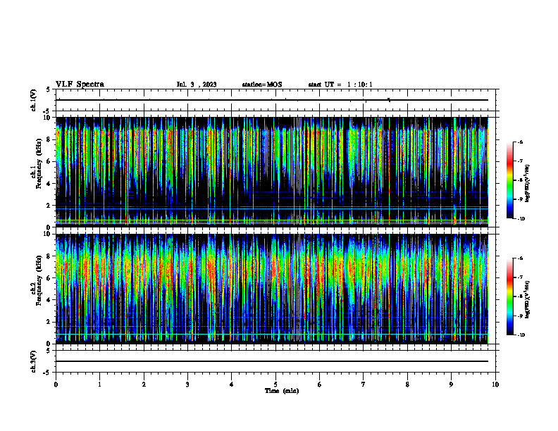Click the "10" frequency tick of ch.1 spectrogram
This screenshot has height=431, width=558.
coord(48,118)
